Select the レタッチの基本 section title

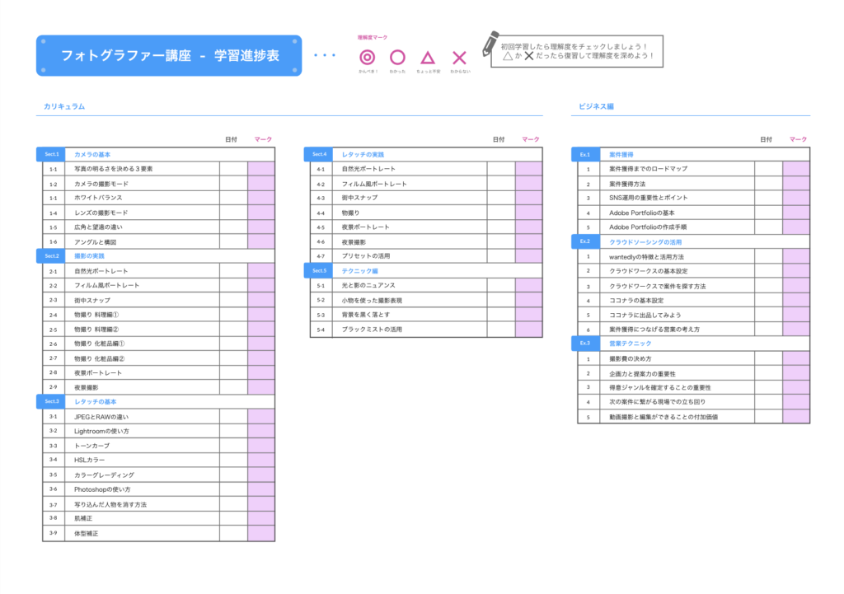pyautogui.click(x=96, y=401)
